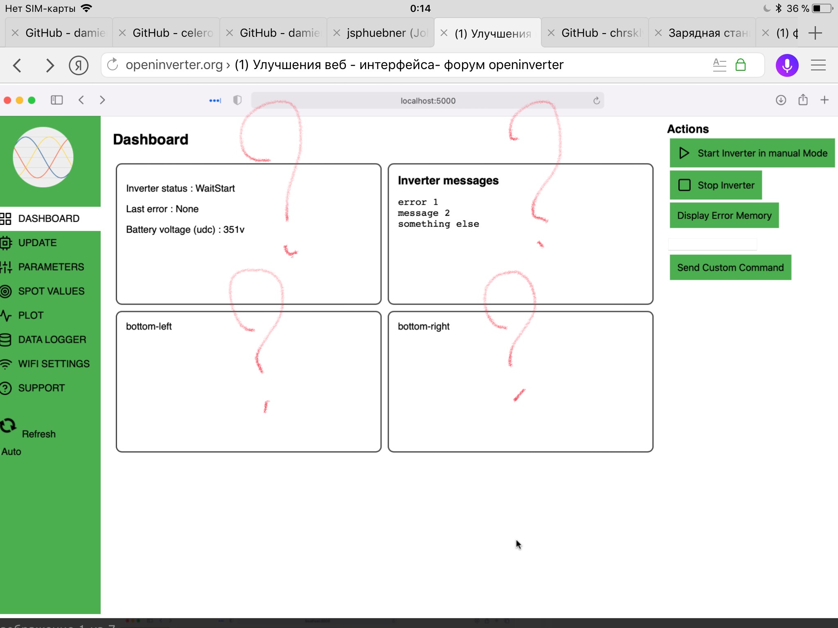Close the jsphuebner tab

point(337,33)
